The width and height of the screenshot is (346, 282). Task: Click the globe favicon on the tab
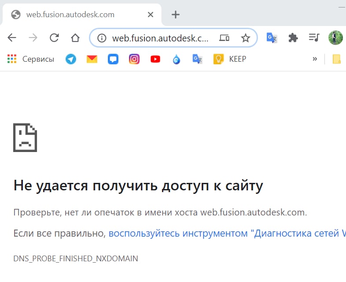pyautogui.click(x=16, y=15)
